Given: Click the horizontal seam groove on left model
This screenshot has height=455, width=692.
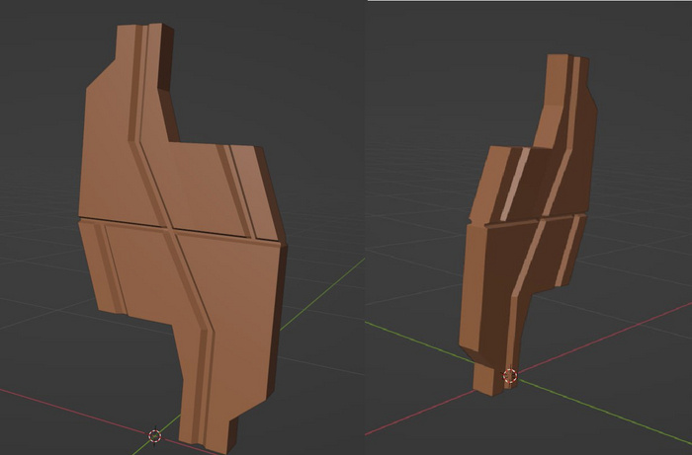Looking at the screenshot, I should [x=179, y=229].
